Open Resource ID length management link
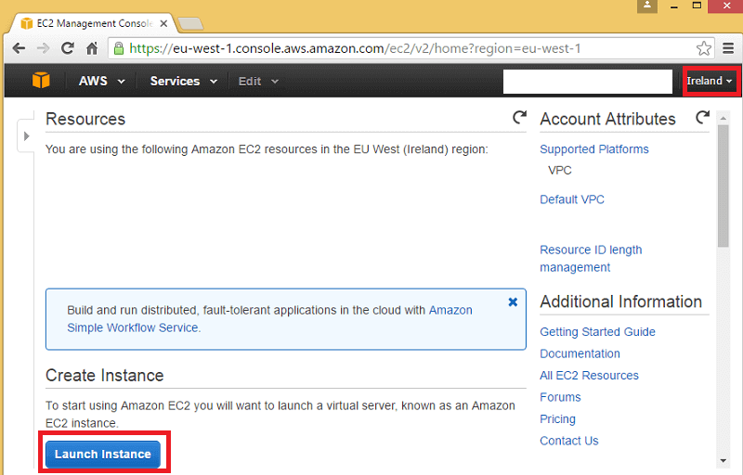 tap(591, 258)
